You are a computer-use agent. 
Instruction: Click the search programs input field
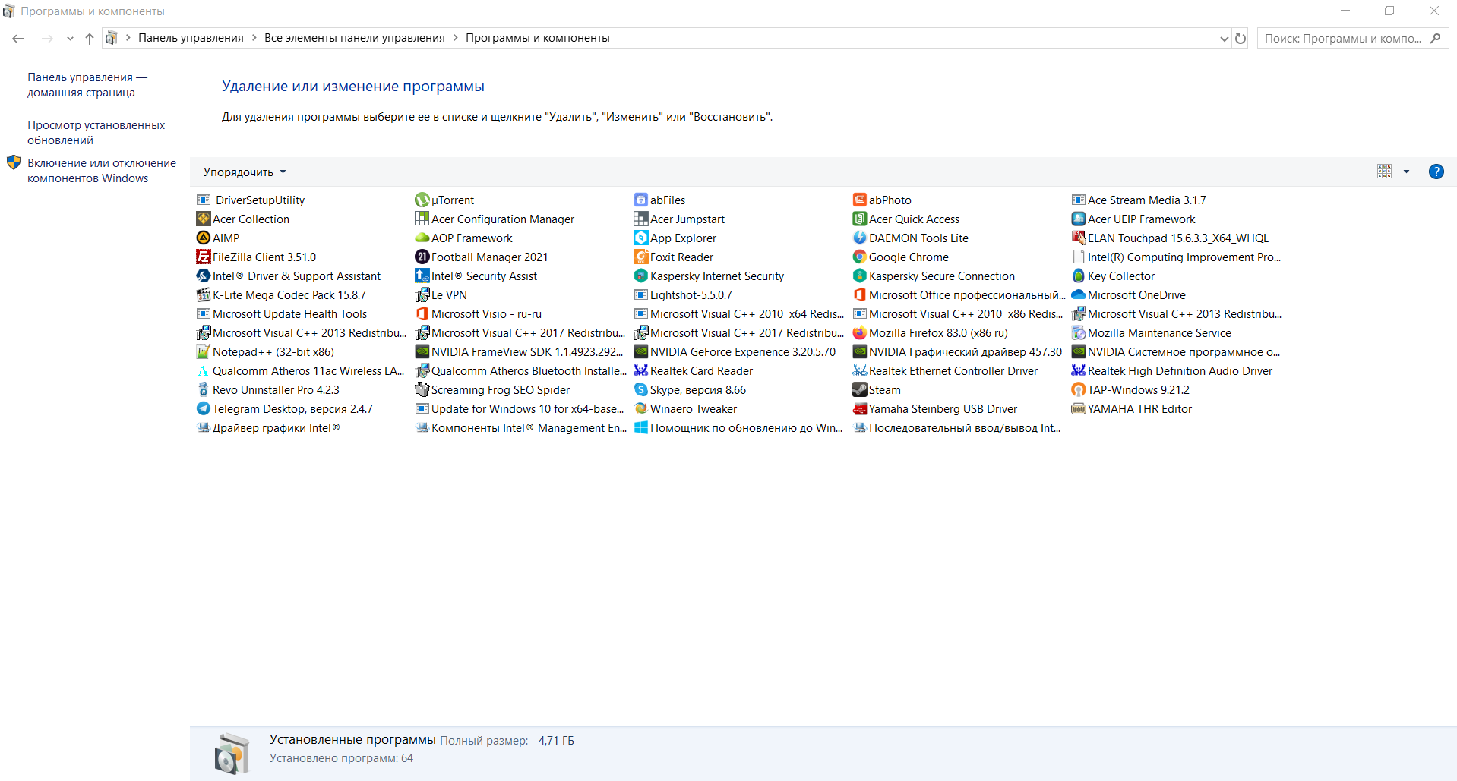1345,38
